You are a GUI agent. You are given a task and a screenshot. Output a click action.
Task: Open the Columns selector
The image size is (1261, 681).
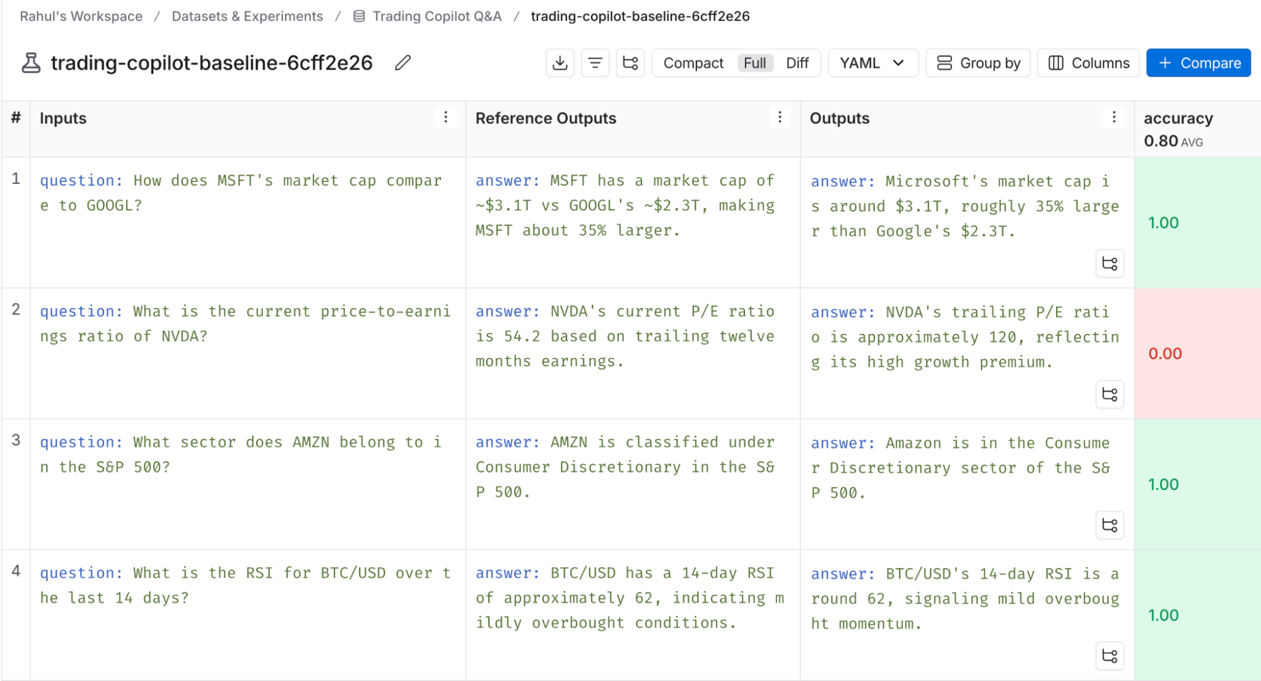tap(1088, 63)
